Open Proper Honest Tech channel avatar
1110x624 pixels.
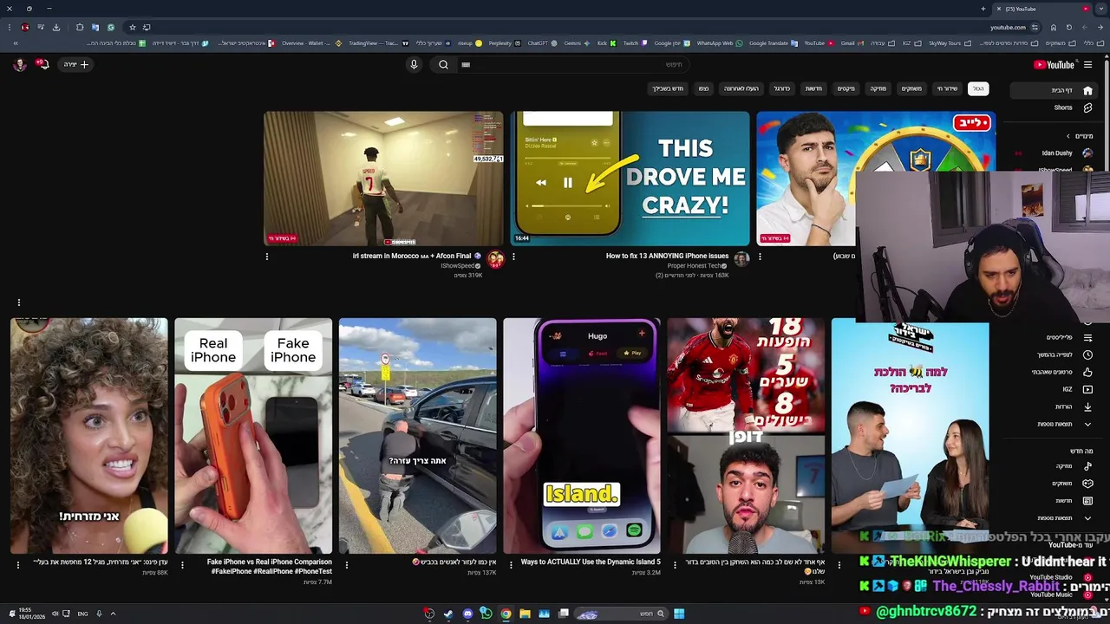click(x=741, y=259)
